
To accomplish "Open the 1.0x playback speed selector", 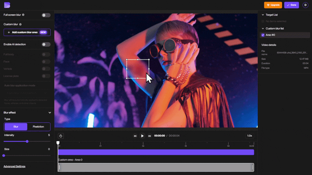I will click(250, 136).
